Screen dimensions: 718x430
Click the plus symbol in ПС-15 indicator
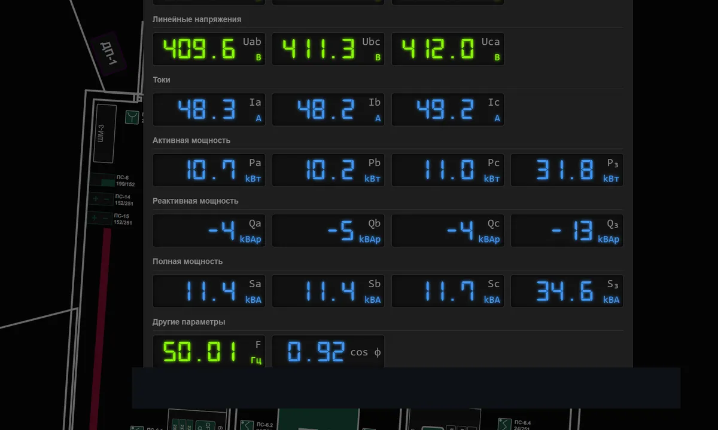point(95,219)
